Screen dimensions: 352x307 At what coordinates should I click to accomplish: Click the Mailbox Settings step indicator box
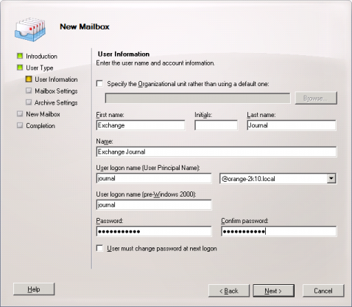[x=29, y=91]
